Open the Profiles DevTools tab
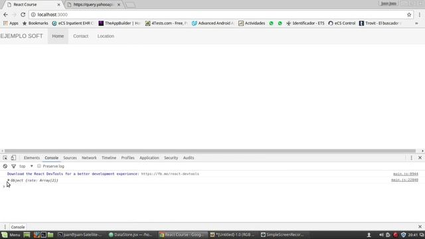The image size is (425, 239). [128, 158]
